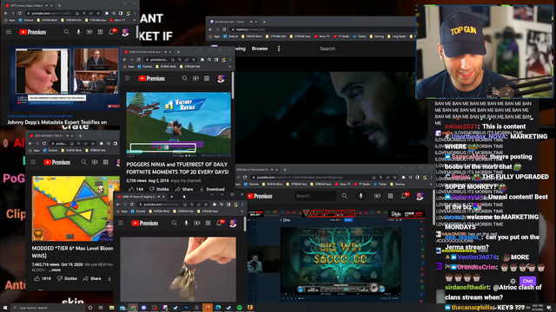Open notifications bell in Johnny Depp window
The height and width of the screenshot is (312, 556).
pyautogui.click(x=112, y=32)
